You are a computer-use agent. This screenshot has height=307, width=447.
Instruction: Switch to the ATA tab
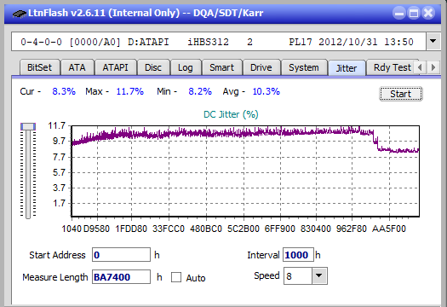point(77,67)
